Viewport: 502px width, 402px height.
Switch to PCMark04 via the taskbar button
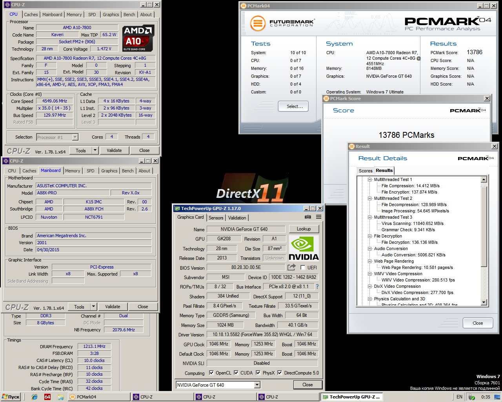(x=98, y=397)
